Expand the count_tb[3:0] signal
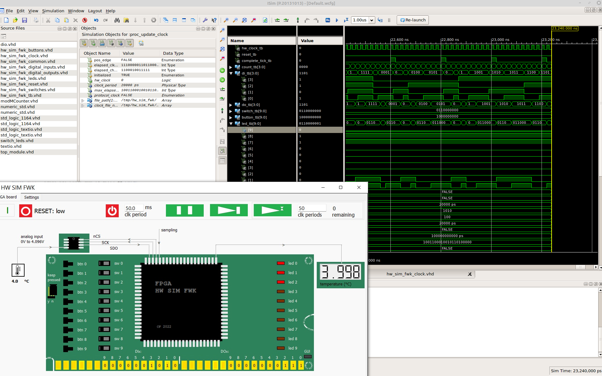 (x=231, y=67)
